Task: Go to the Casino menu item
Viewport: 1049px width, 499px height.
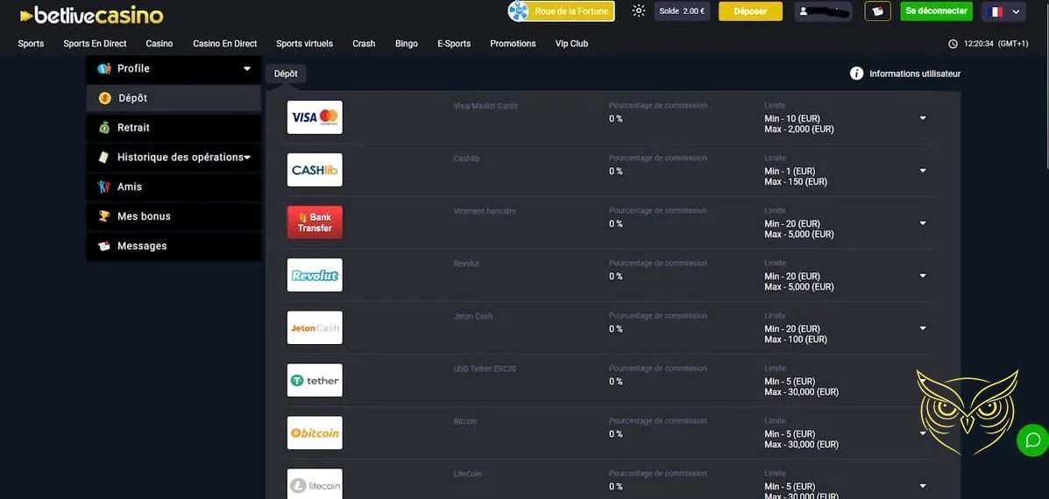Action: pyautogui.click(x=159, y=44)
